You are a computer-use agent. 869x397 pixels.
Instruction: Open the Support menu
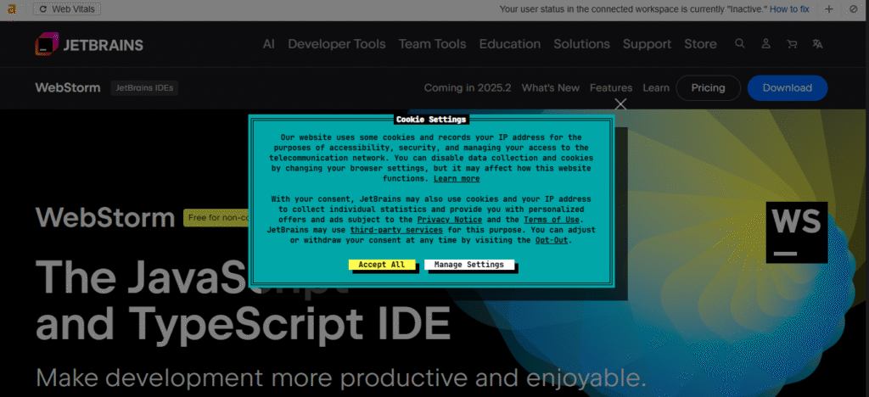[x=647, y=44]
